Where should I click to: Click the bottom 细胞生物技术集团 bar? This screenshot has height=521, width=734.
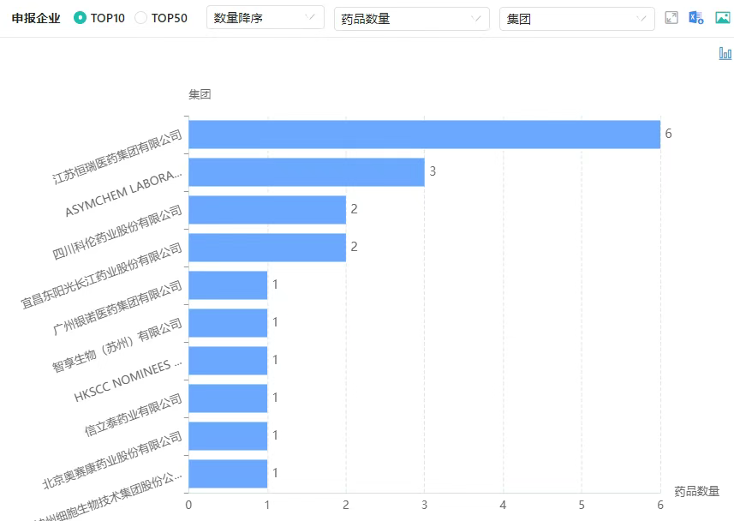228,474
